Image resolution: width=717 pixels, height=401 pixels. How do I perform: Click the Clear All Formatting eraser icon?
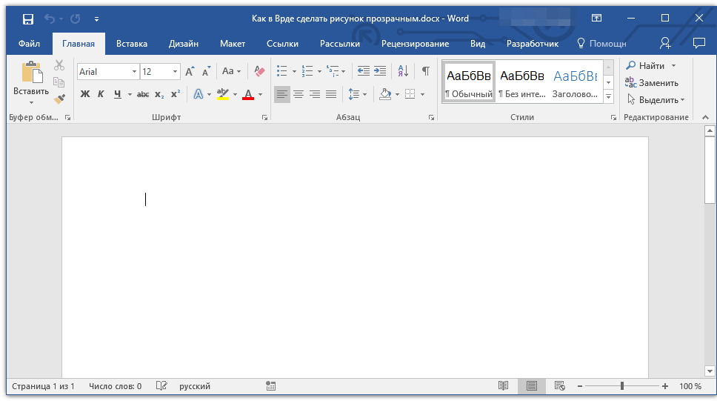tap(259, 71)
